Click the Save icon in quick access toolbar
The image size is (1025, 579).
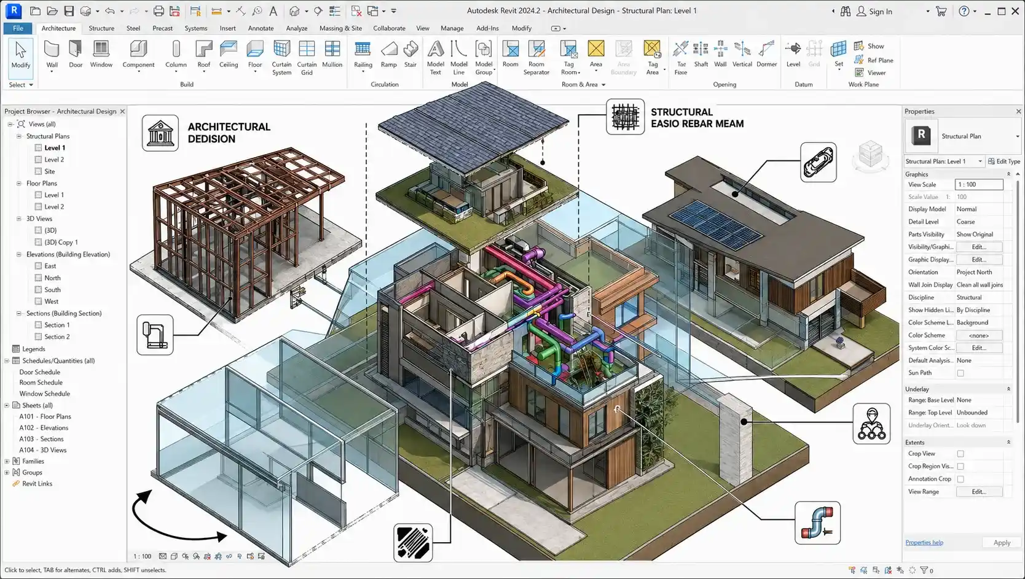pyautogui.click(x=69, y=11)
